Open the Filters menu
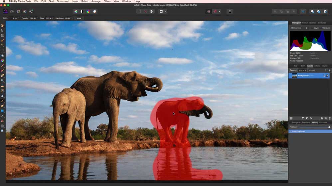 (x=107, y=1)
